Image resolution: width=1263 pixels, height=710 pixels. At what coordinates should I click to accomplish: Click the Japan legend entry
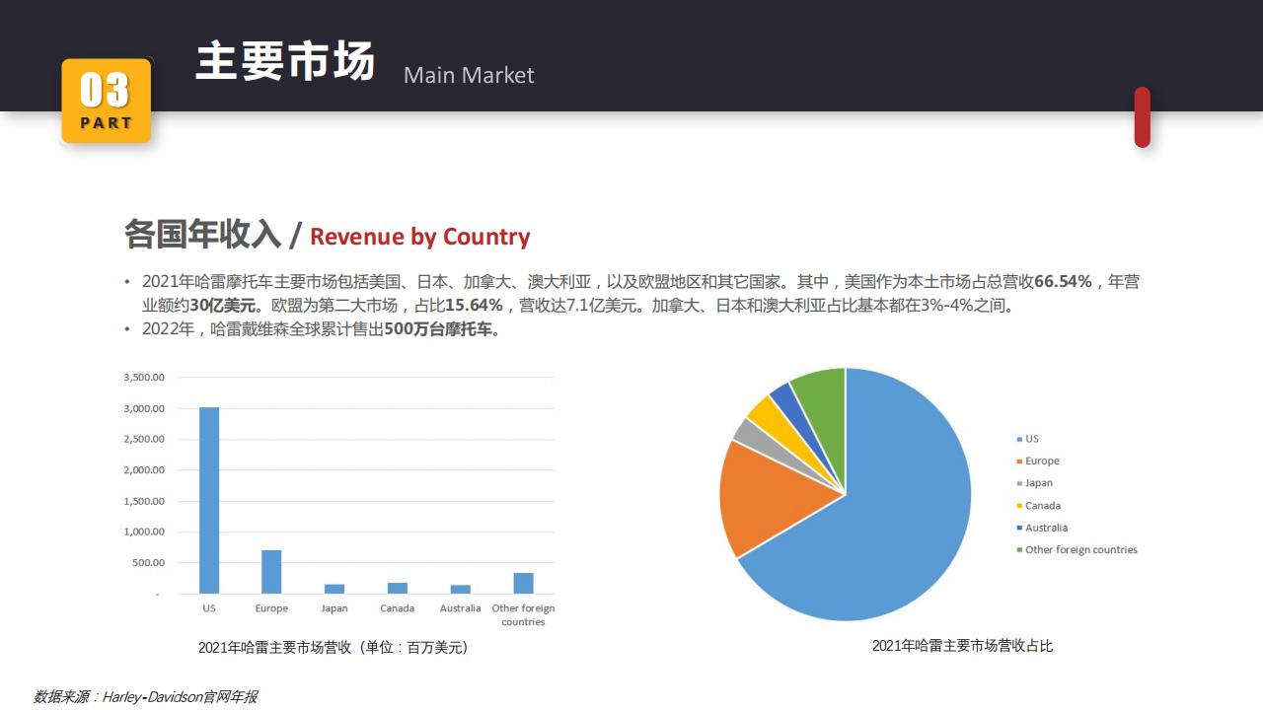coord(1034,483)
